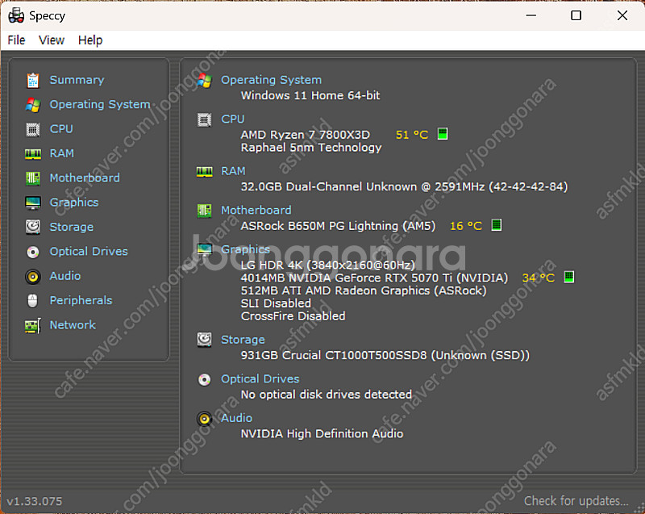This screenshot has width=645, height=514.
Task: Minimize the Speccy window
Action: [531, 15]
